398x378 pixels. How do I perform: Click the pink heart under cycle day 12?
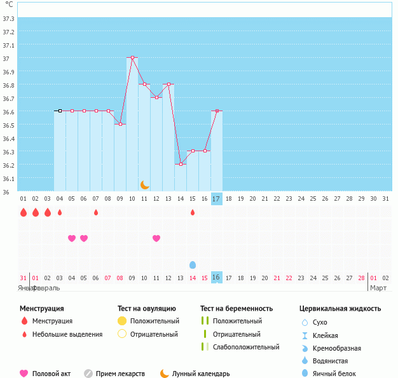[x=156, y=238]
